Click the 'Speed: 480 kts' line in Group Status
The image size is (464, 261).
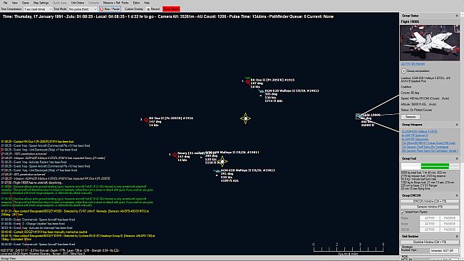tap(425, 98)
